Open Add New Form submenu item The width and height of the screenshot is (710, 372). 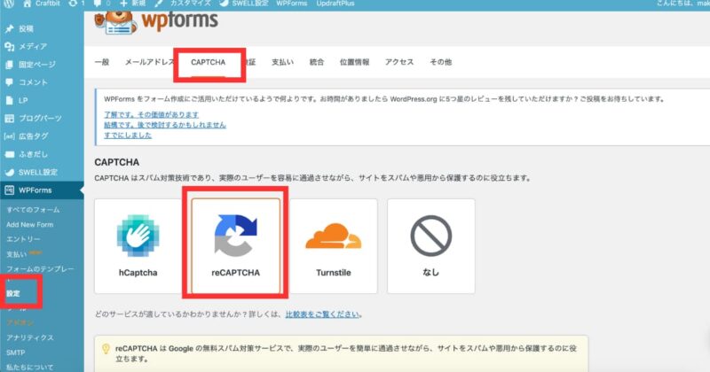29,225
